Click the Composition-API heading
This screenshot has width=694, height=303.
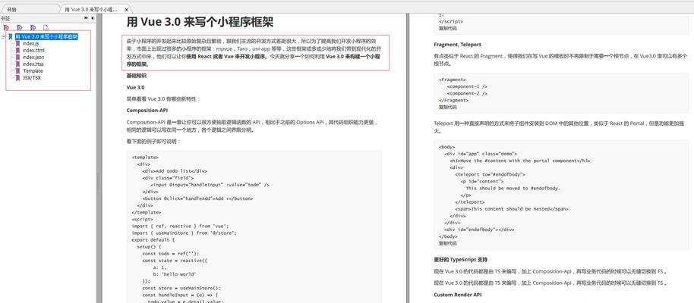pyautogui.click(x=147, y=111)
